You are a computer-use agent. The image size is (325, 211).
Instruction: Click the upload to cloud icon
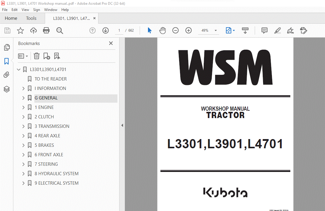click(34, 30)
